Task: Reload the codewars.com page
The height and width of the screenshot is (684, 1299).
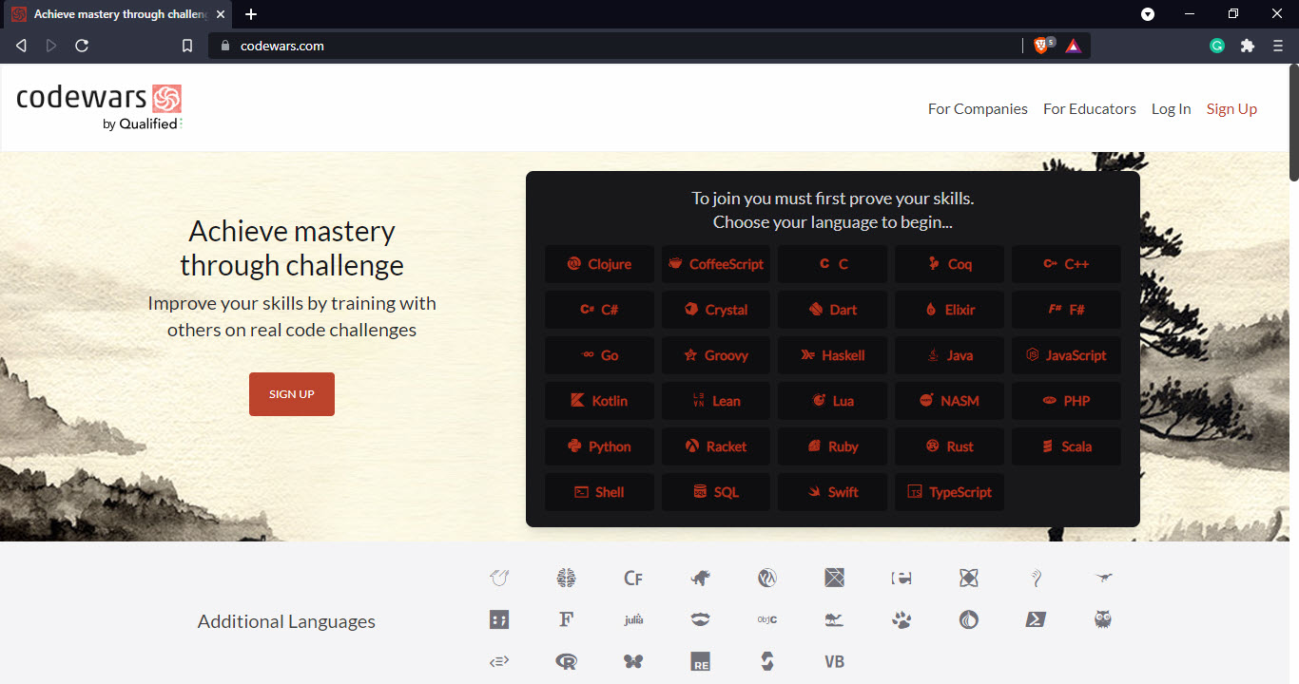Action: pos(82,46)
